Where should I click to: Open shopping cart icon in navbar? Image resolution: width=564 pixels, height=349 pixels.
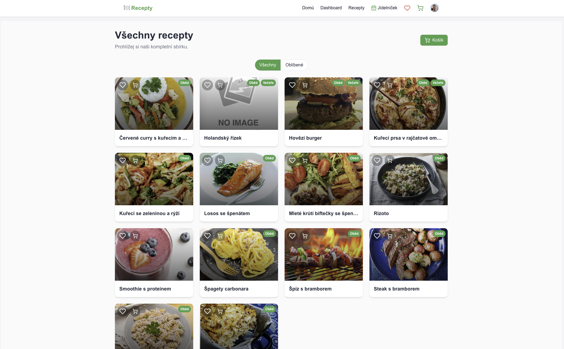point(420,8)
